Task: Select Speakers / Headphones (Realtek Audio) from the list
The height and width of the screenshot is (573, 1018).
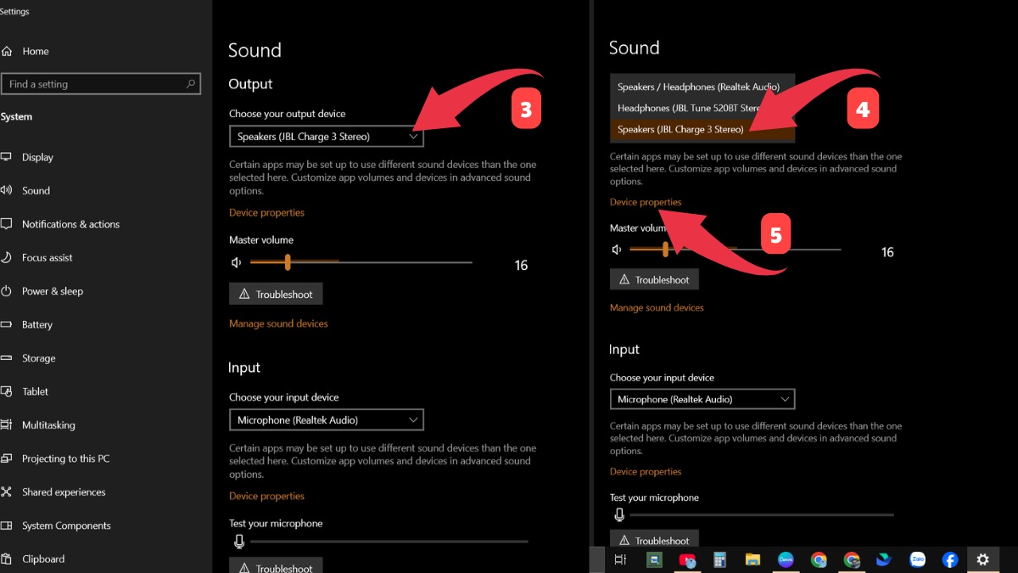Action: click(698, 87)
